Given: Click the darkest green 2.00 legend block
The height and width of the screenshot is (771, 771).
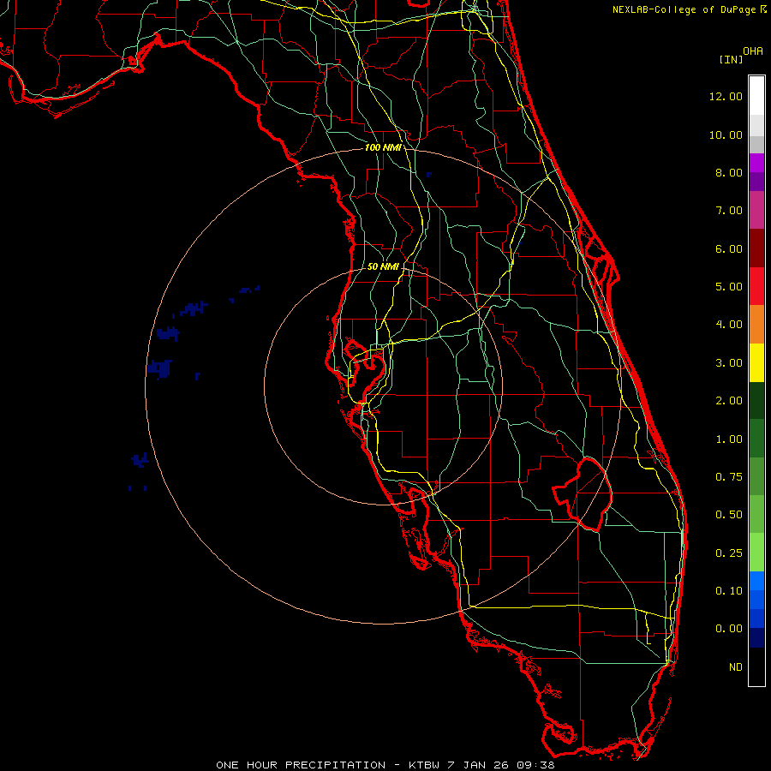Looking at the screenshot, I should [756, 401].
